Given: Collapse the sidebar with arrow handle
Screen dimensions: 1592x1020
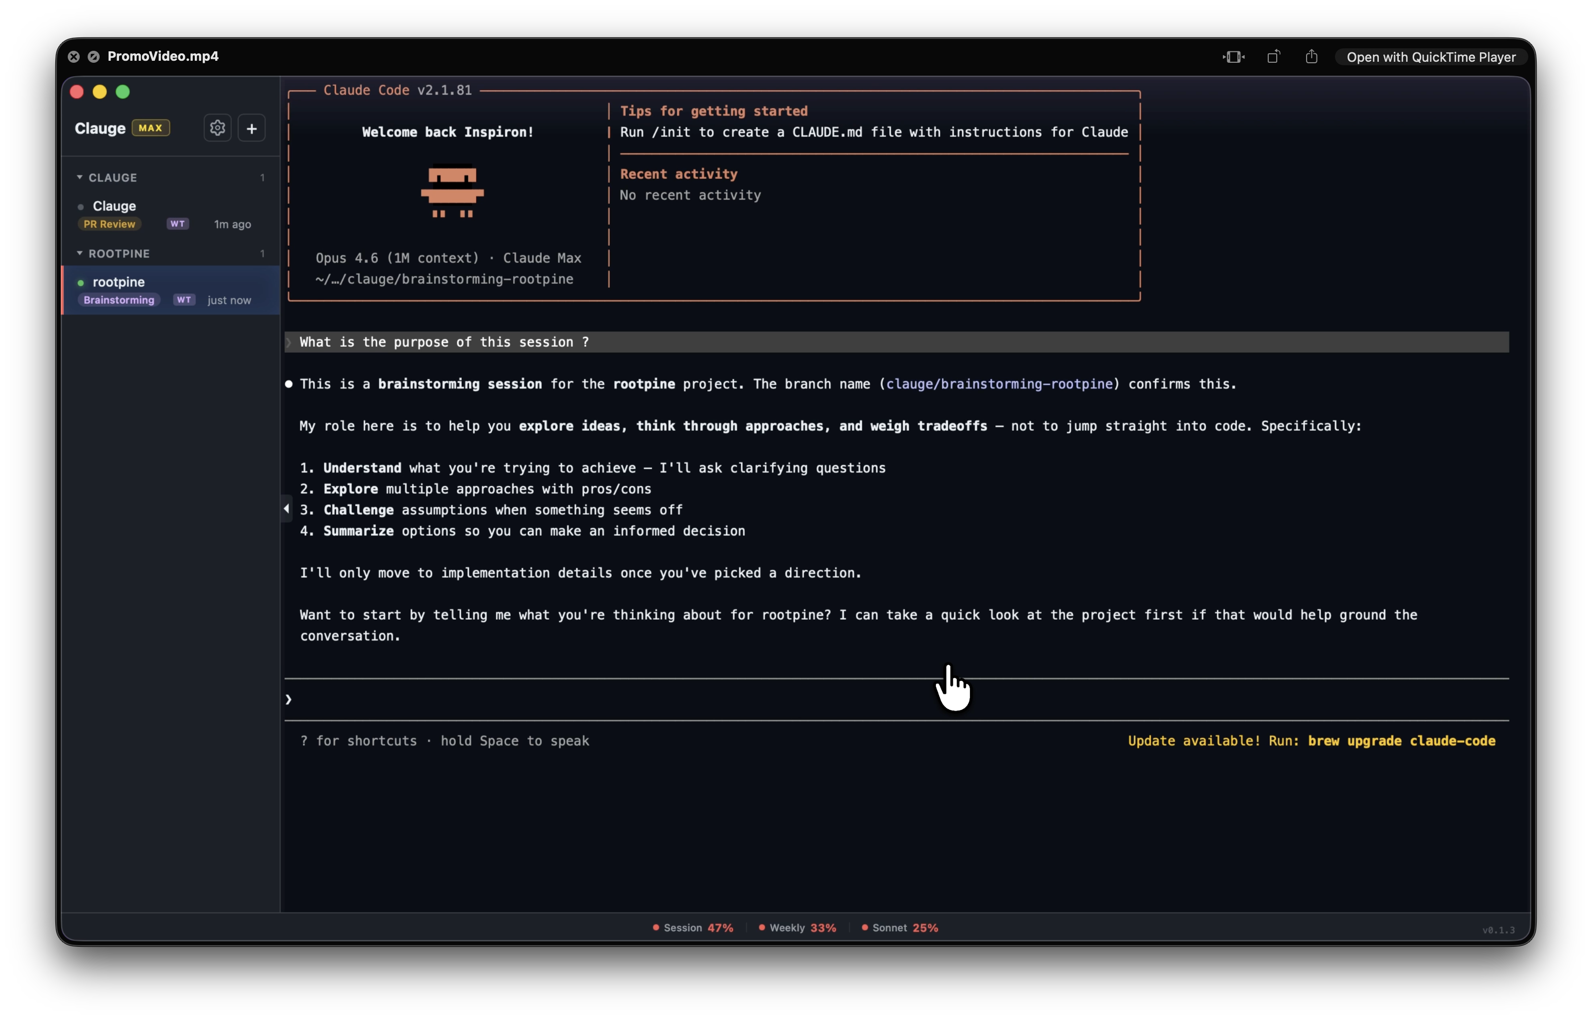Looking at the screenshot, I should coord(286,509).
